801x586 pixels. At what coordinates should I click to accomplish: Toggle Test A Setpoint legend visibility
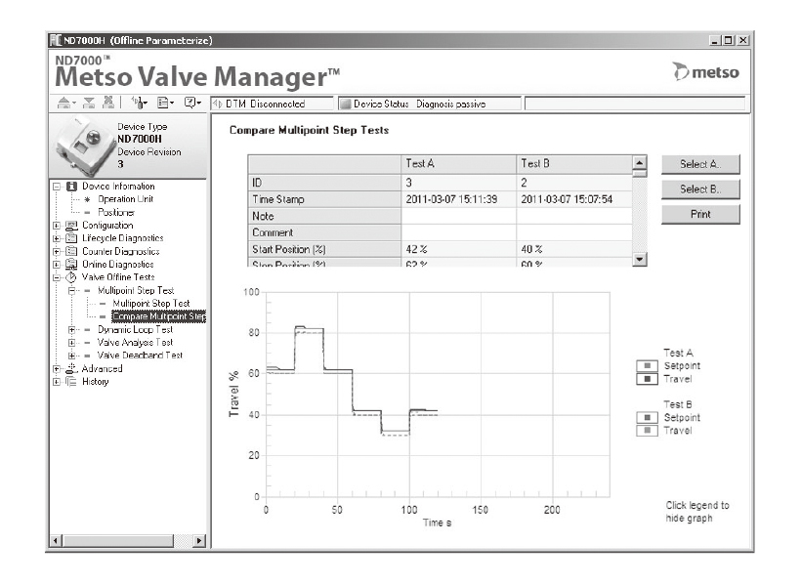tap(647, 366)
